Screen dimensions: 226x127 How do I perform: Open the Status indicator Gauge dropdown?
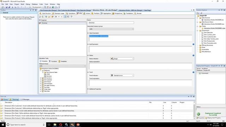pyautogui.click(x=133, y=59)
